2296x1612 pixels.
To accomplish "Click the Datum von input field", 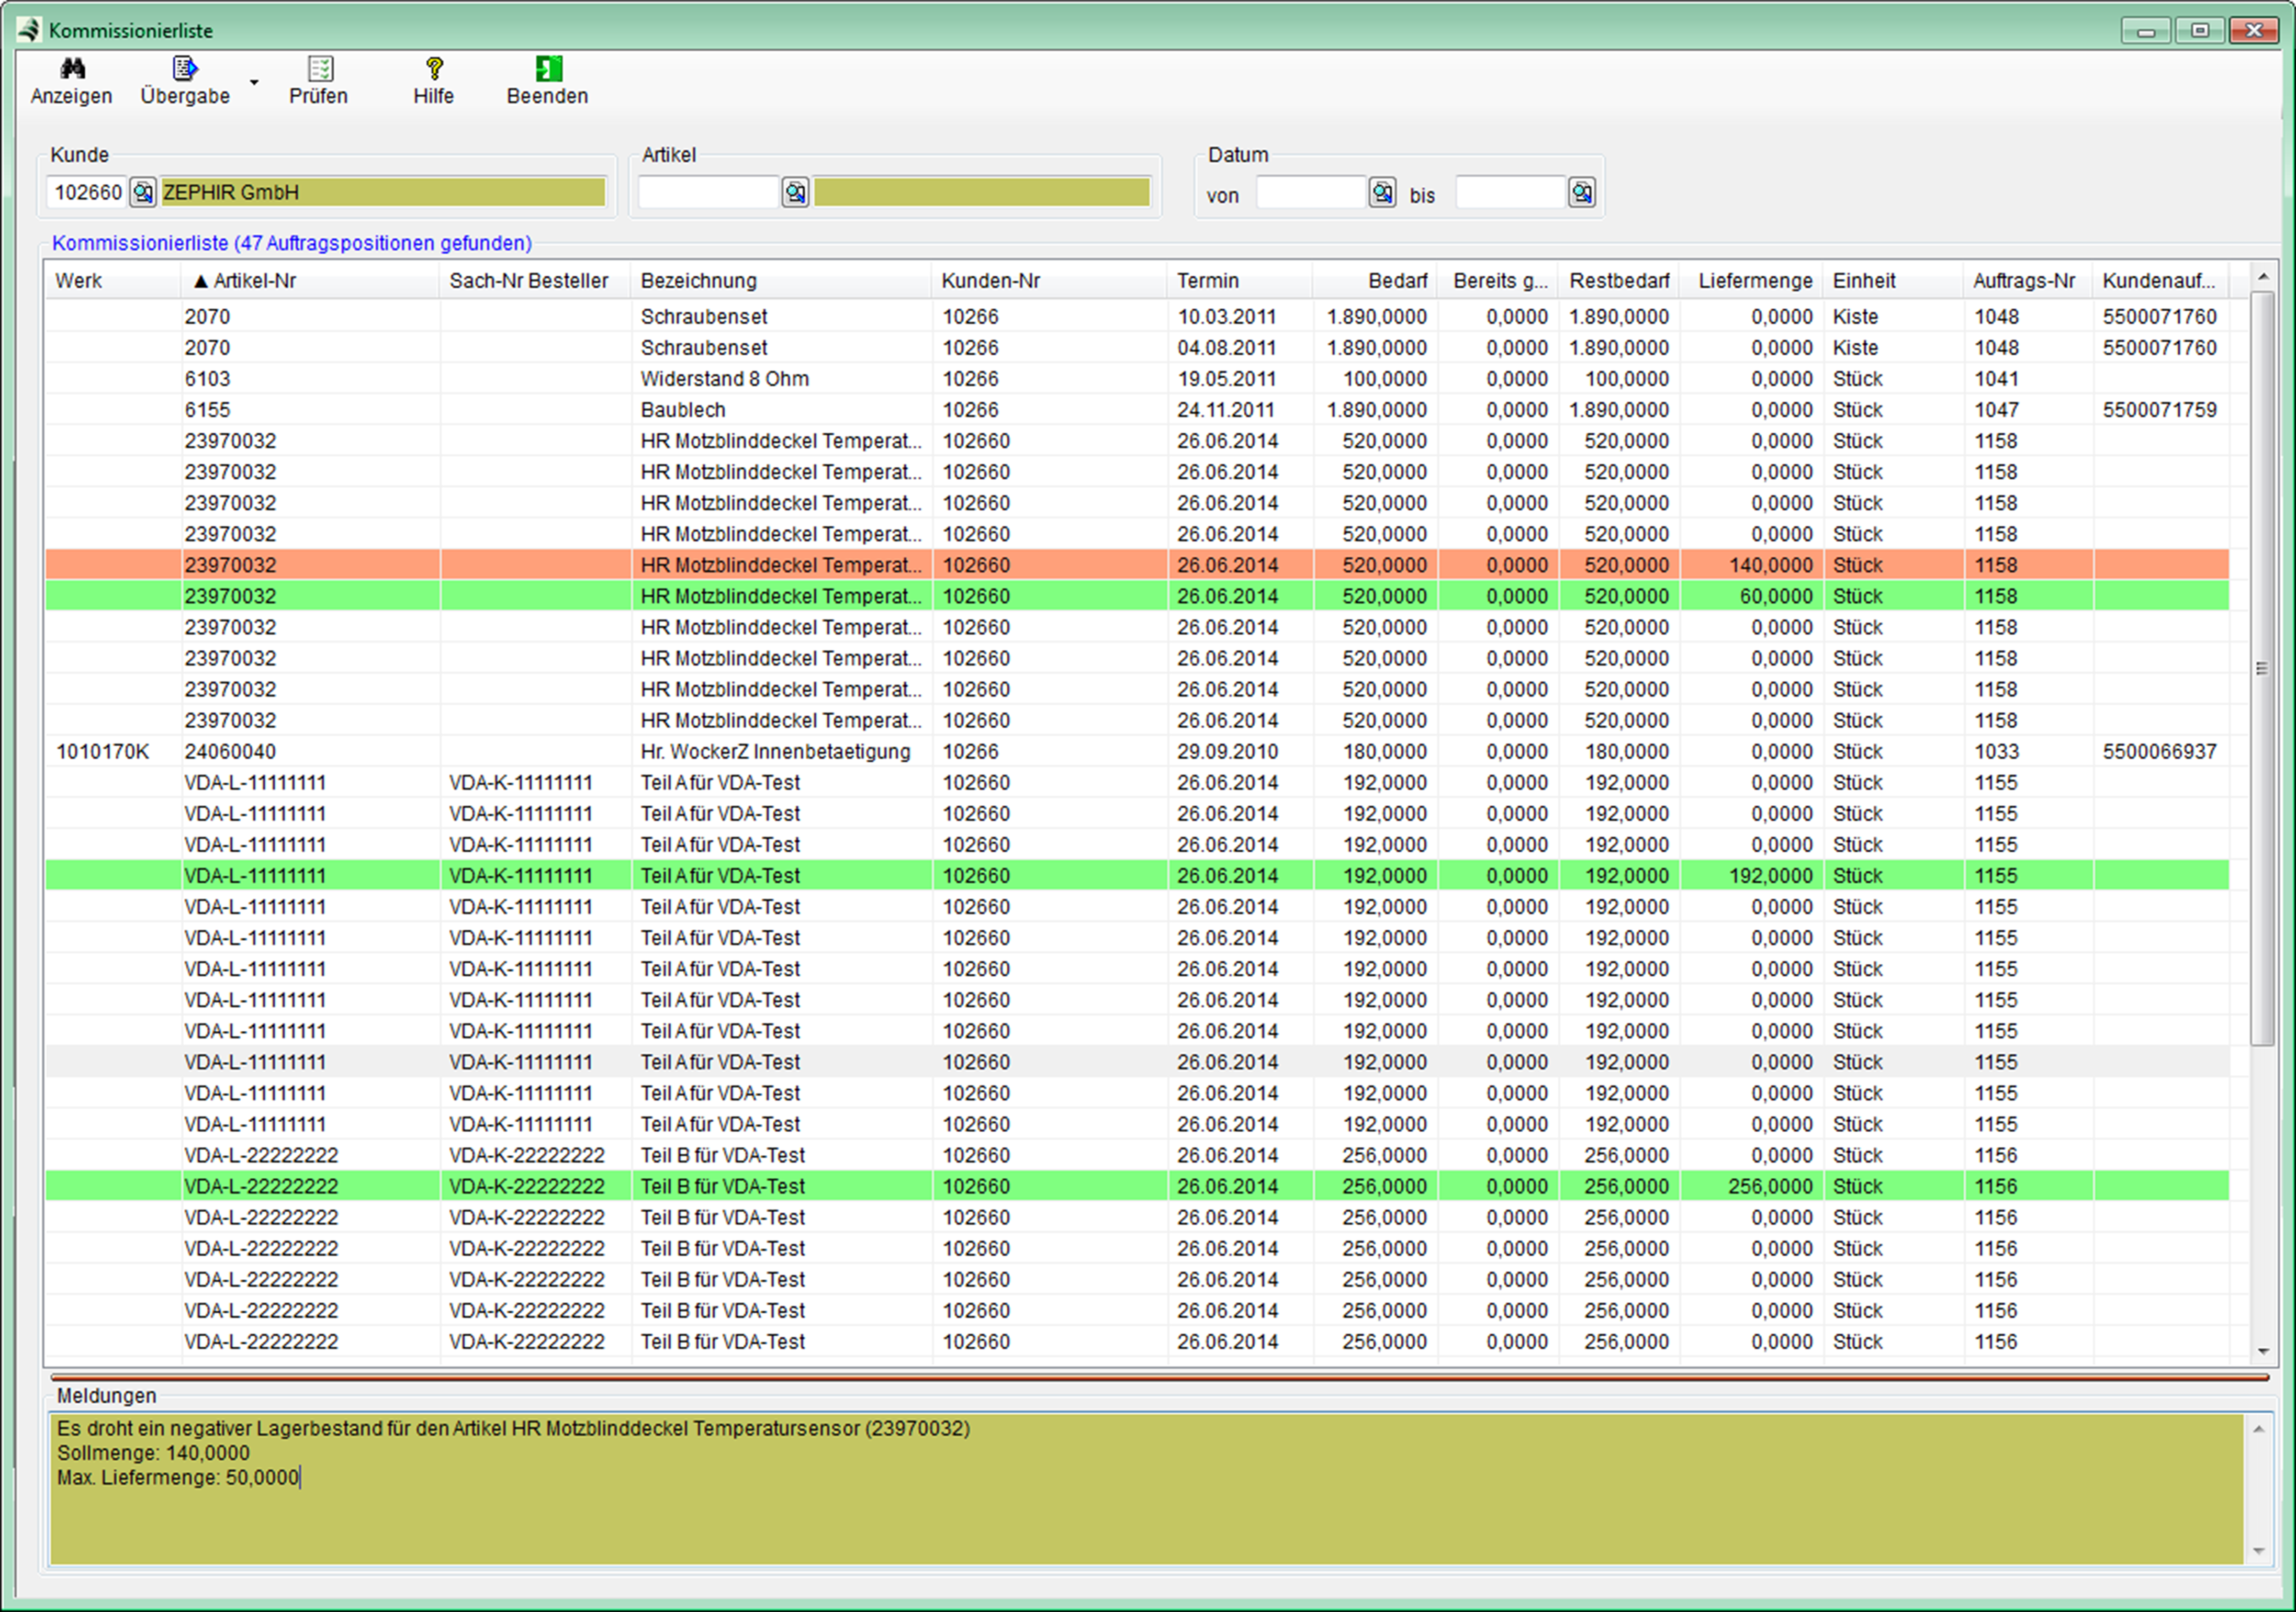I will 1310,192.
